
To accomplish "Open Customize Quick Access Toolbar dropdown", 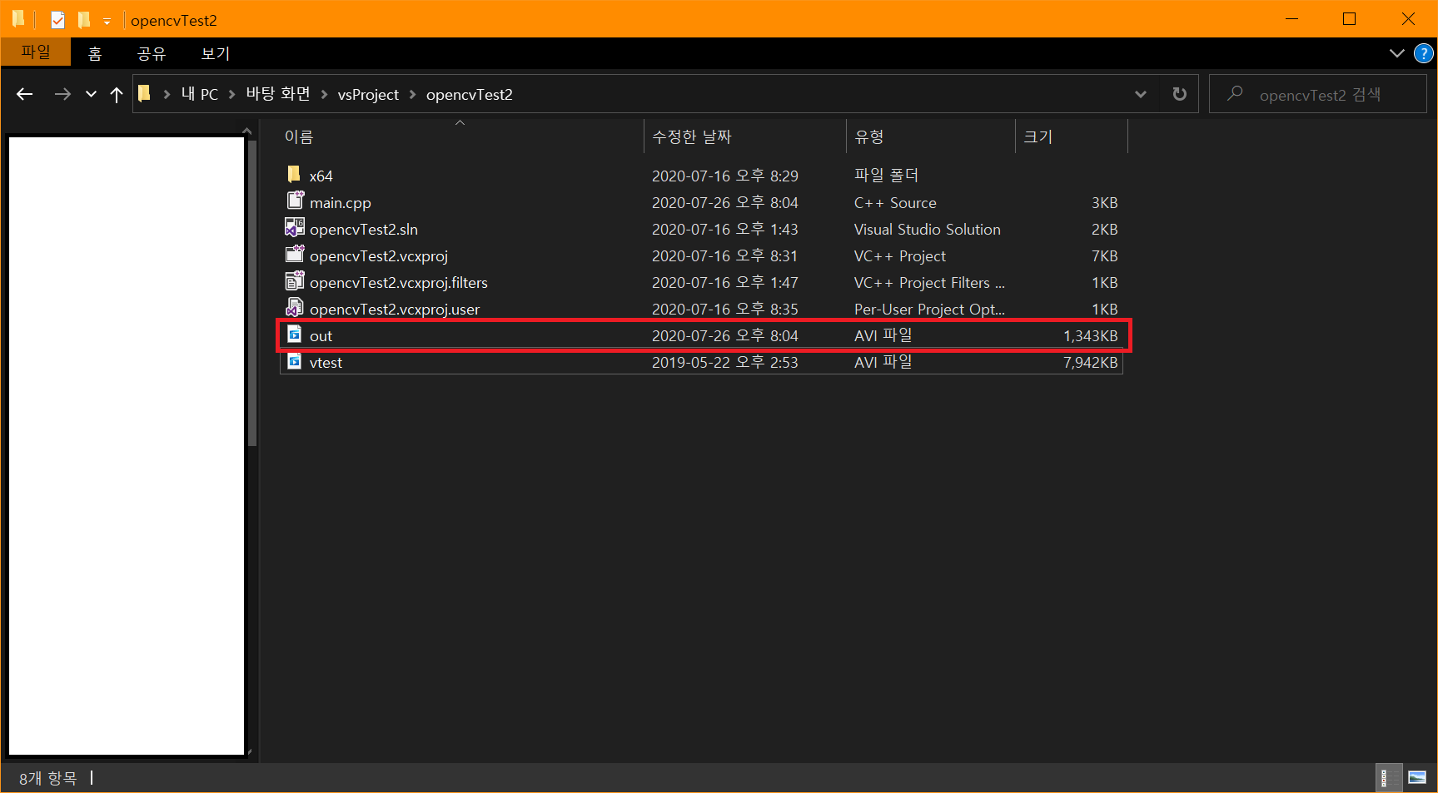I will pos(107,22).
